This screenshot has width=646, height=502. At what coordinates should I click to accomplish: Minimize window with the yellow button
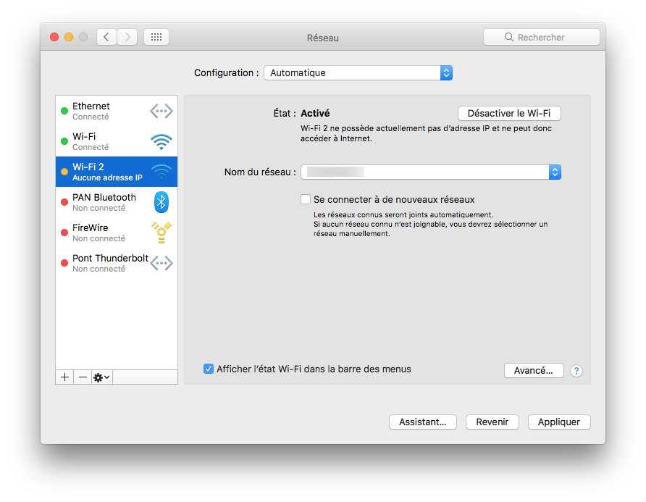point(69,37)
